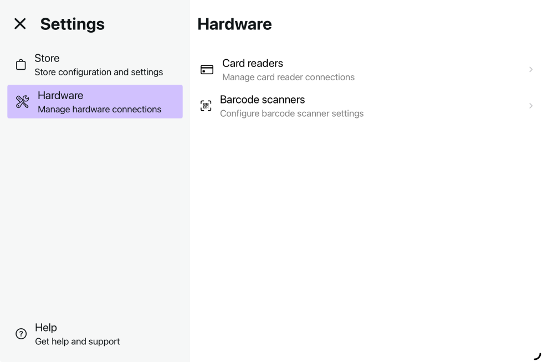Image resolution: width=543 pixels, height=362 pixels.
Task: Click the loading spinner in the corner
Action: click(x=536, y=356)
